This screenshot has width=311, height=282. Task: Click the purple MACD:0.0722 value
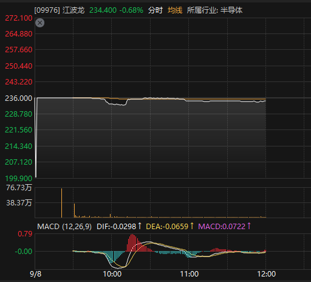tap(222, 226)
